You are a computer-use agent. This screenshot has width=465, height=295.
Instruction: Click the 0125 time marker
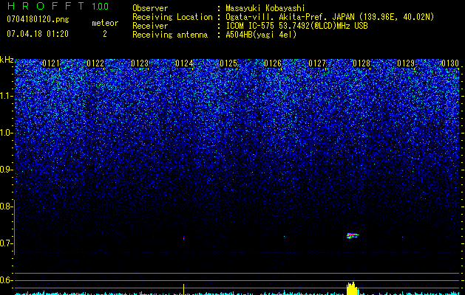[x=228, y=63]
